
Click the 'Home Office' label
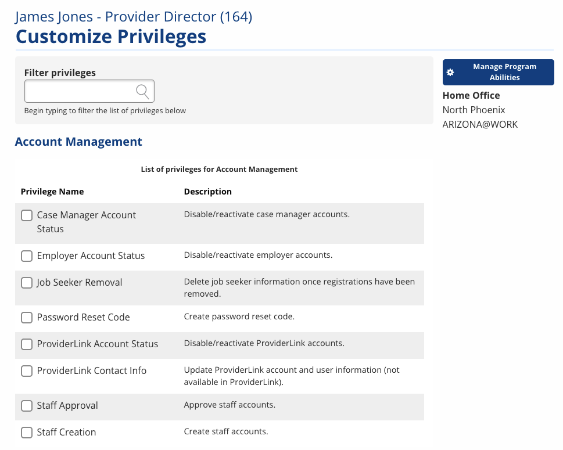pyautogui.click(x=471, y=95)
